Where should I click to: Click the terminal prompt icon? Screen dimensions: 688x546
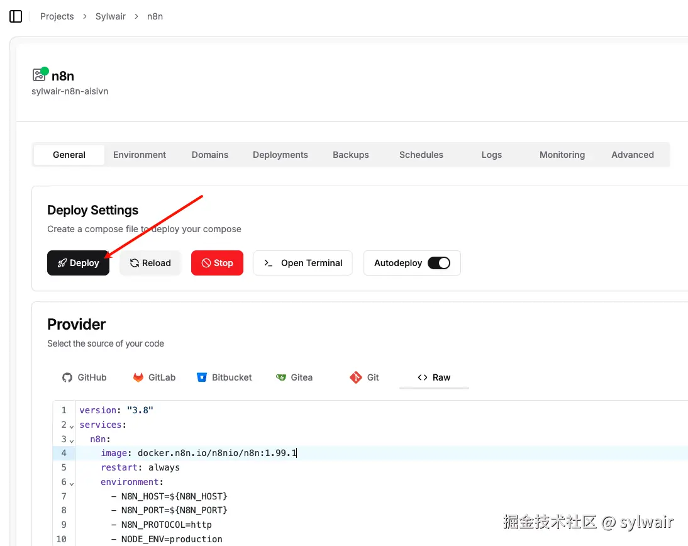268,263
